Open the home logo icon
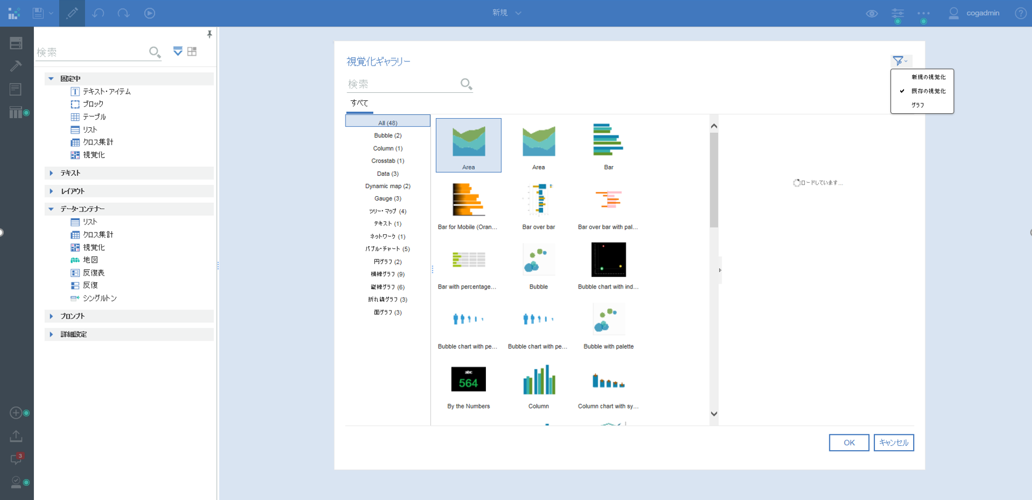This screenshot has width=1032, height=500. (14, 13)
